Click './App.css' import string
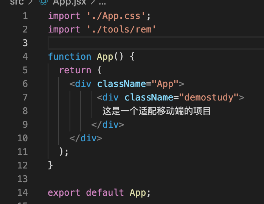The image size is (264, 204). [x=116, y=16]
